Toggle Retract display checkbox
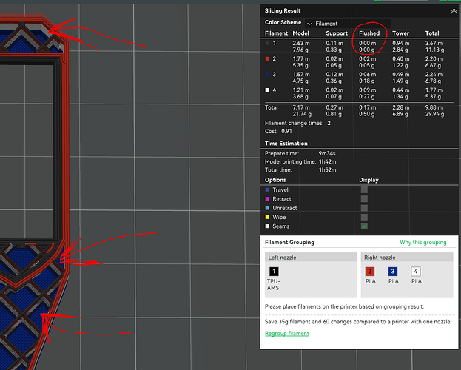 pos(364,199)
